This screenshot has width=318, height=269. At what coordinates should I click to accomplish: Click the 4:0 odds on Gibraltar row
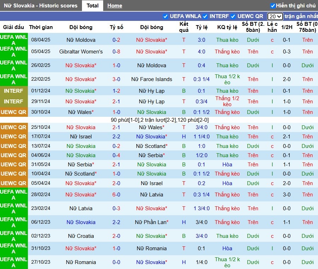tap(202, 52)
